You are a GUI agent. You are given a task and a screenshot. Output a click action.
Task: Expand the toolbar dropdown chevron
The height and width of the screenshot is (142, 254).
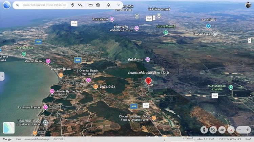tap(119, 5)
